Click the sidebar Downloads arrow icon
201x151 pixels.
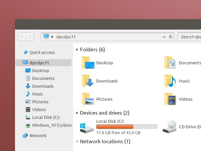click(28, 86)
